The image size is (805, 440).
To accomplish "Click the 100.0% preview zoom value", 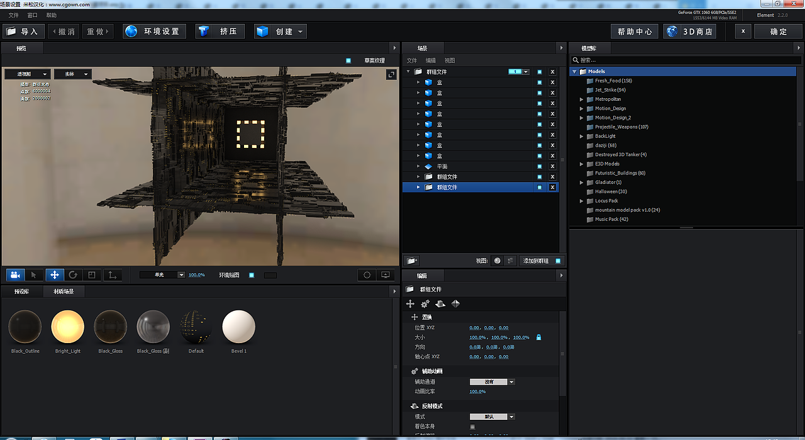I will [x=196, y=274].
